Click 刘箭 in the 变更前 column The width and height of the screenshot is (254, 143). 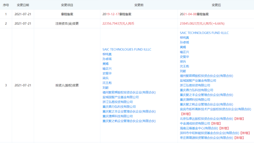(x=105, y=88)
